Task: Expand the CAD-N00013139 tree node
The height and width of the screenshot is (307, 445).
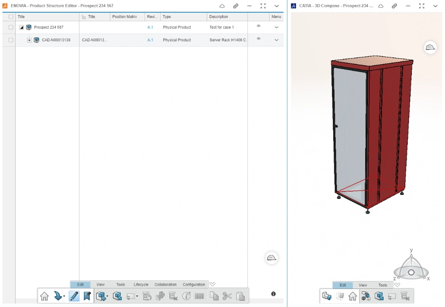Action: tap(29, 40)
